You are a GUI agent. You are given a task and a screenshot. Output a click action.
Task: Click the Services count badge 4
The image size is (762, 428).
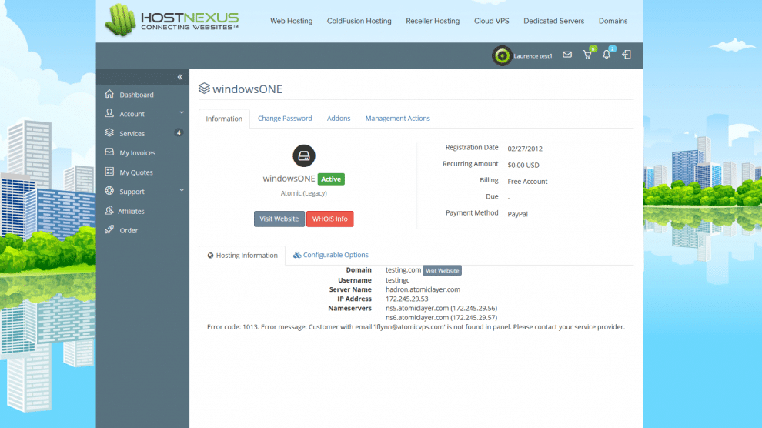click(179, 132)
